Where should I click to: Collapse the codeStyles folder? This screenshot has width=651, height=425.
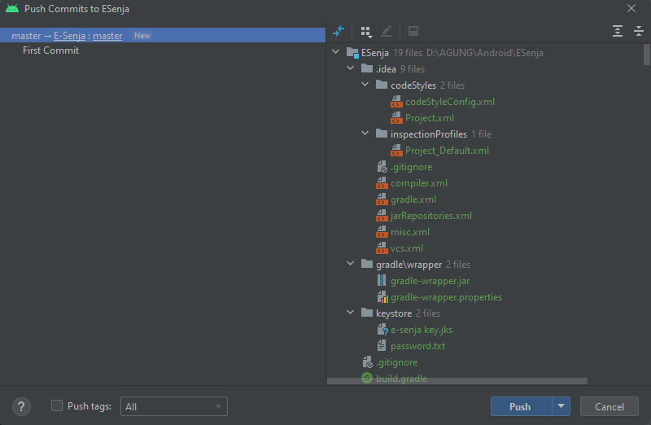coord(365,85)
